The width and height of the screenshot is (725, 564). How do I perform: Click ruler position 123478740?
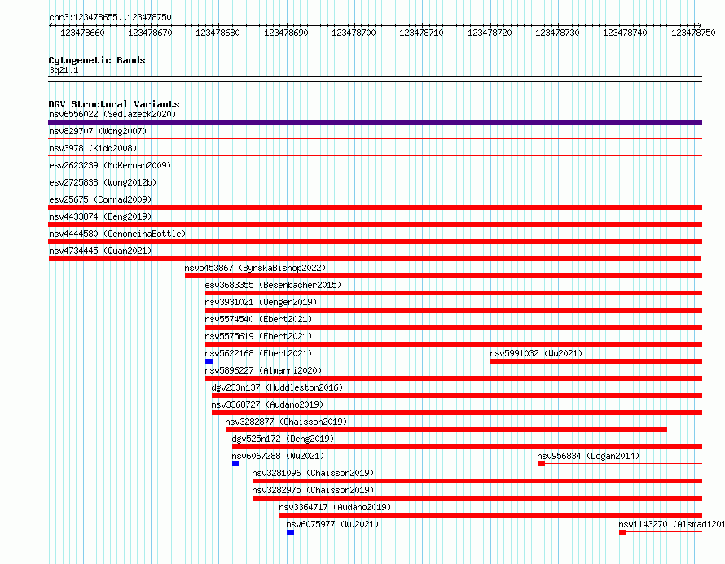[x=625, y=33]
